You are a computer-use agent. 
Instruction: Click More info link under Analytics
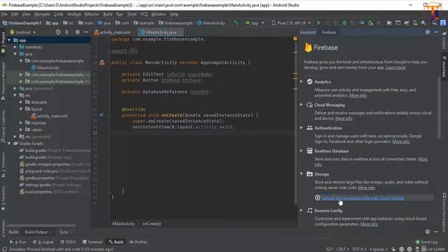click(358, 95)
